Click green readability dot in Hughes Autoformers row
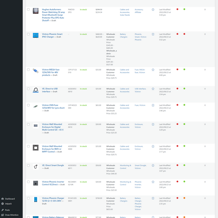The width and height of the screenshot is (218, 218). [184, 10]
